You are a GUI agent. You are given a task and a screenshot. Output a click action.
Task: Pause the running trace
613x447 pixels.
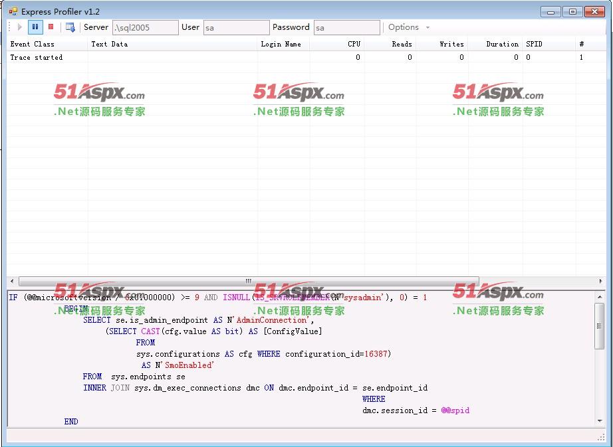[x=35, y=27]
